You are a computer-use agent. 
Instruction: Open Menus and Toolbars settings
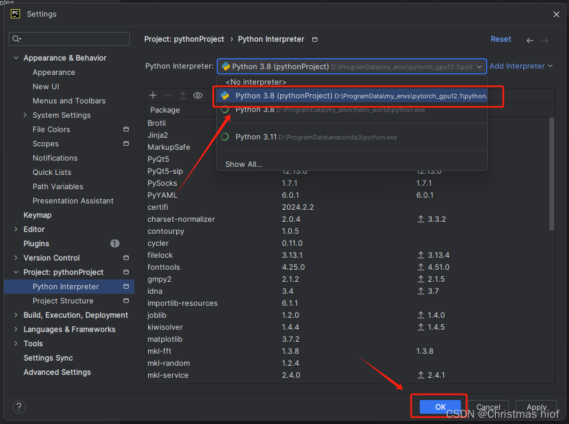69,101
